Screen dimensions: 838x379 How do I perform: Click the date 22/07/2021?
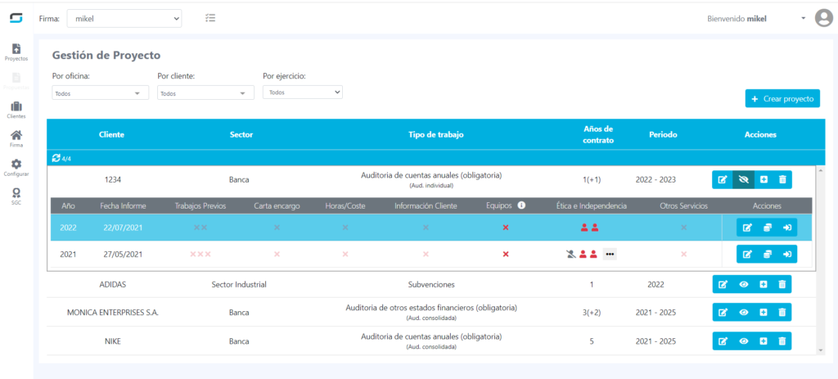[x=121, y=228]
